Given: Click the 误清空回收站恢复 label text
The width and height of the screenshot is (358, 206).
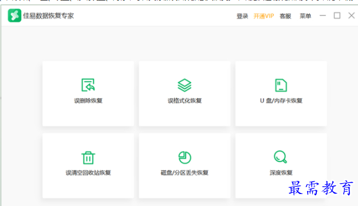Looking at the screenshot, I should point(88,172).
